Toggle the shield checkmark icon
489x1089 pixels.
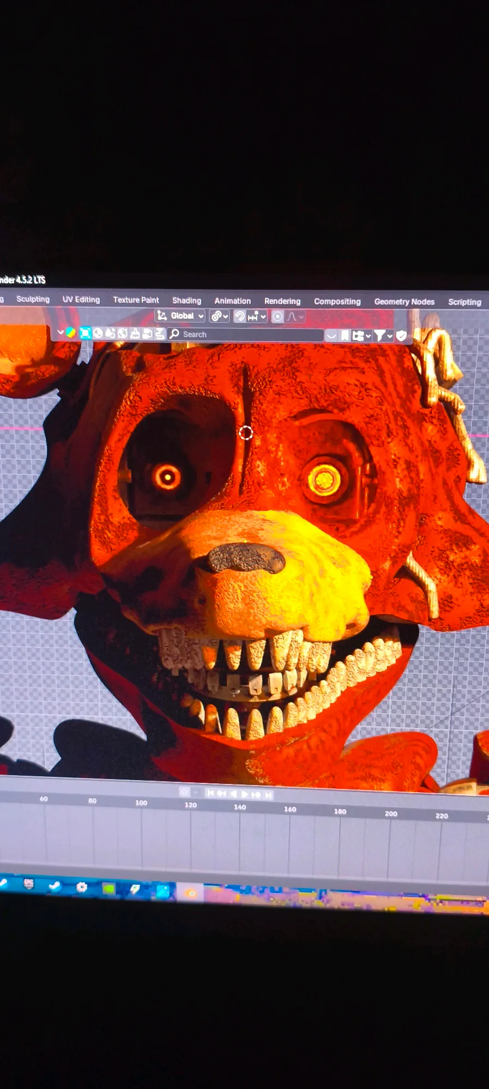coord(401,336)
